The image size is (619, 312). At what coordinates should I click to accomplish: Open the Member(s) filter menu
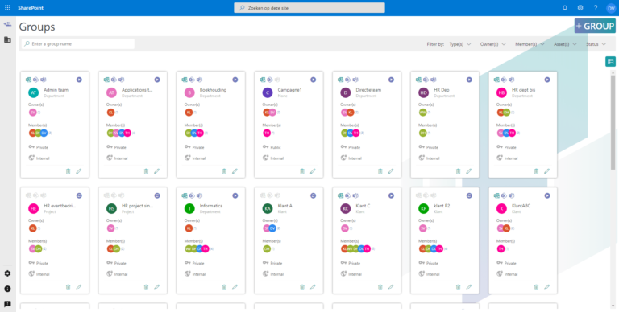[x=530, y=44]
